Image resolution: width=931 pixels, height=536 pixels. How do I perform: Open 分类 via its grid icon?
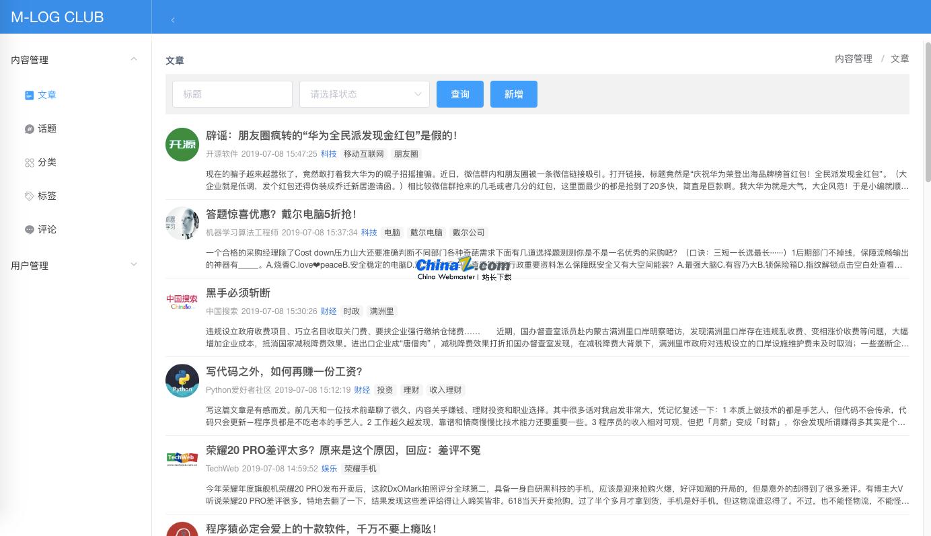coord(29,162)
